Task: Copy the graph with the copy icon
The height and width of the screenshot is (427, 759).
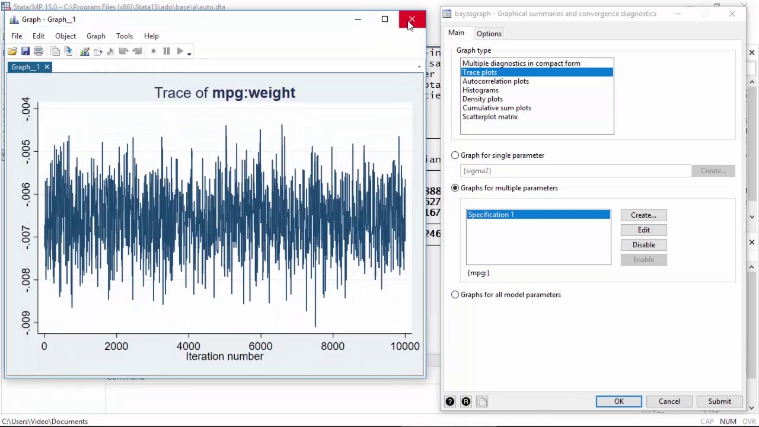Action: tap(55, 52)
